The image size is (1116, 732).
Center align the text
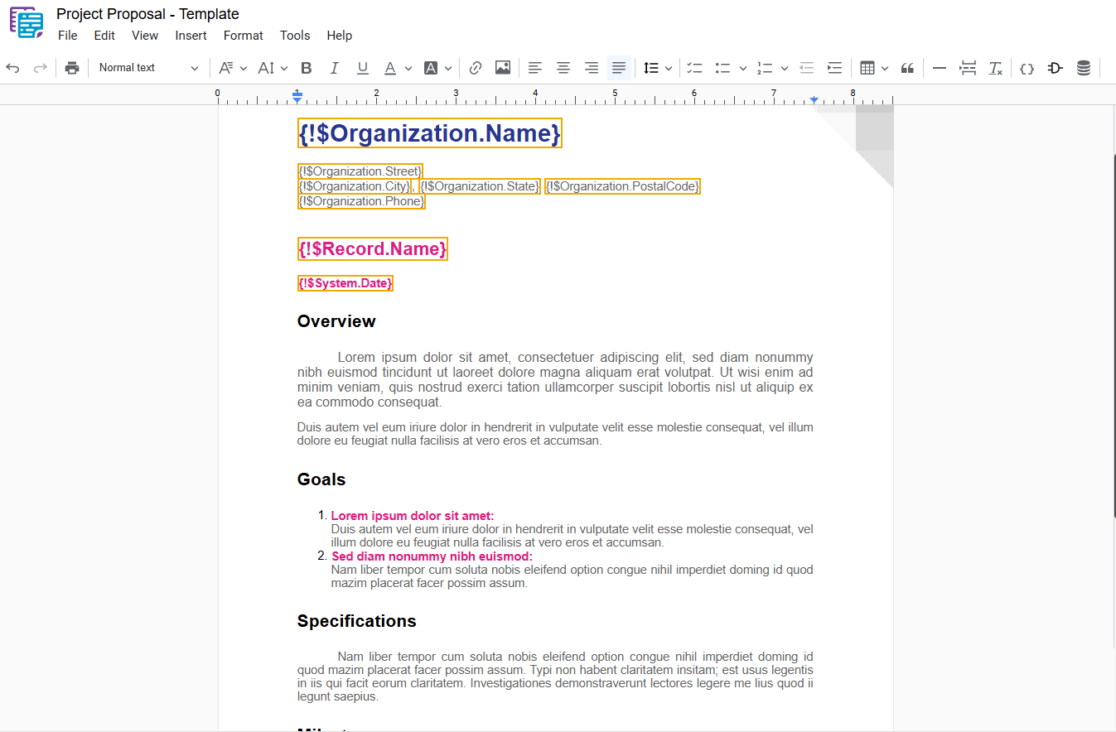pyautogui.click(x=563, y=68)
